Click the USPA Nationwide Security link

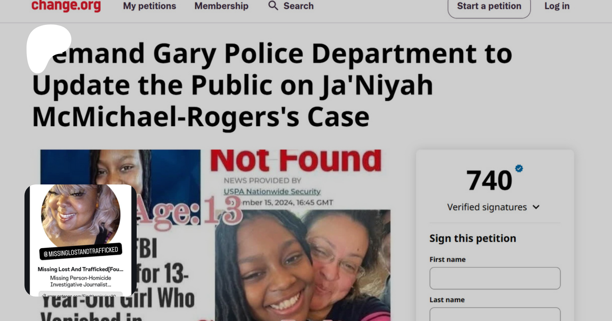click(x=272, y=192)
